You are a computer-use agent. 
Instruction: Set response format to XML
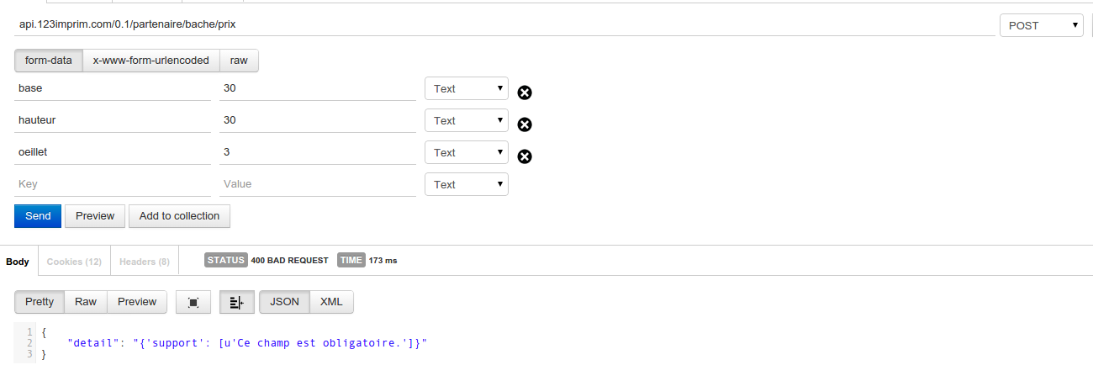click(x=332, y=302)
